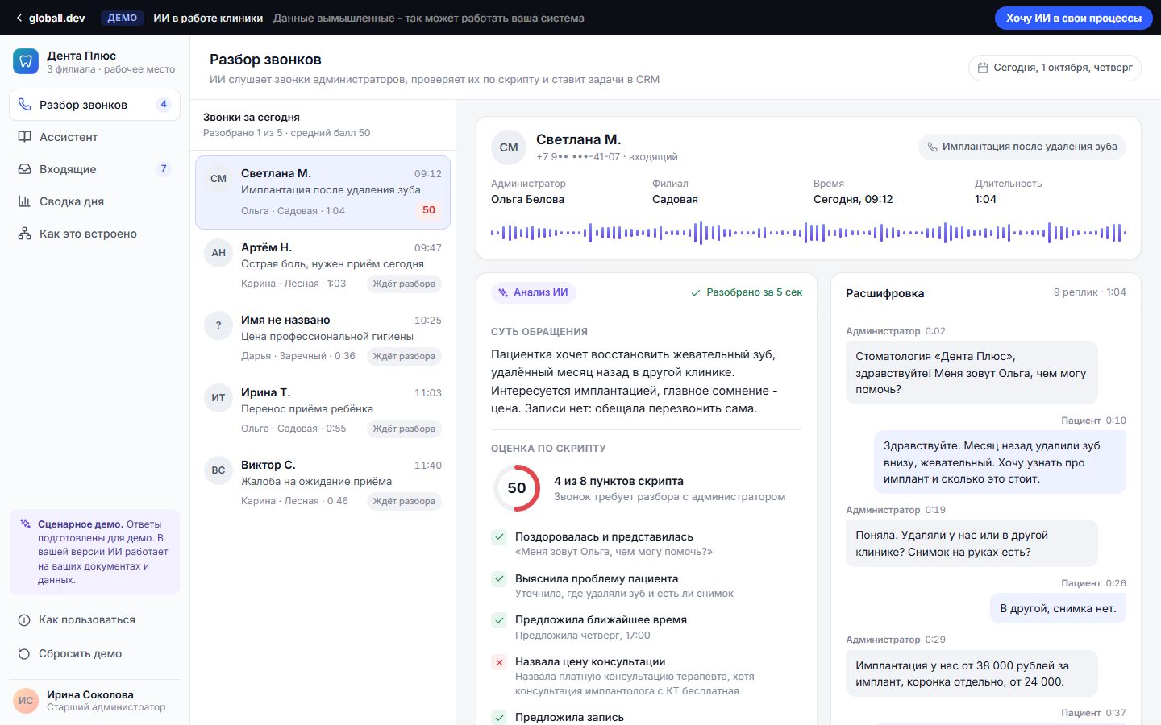Select Ирина Т. call about Перенос приёма ребёнка
Viewport: 1161px width, 725px height.
[322, 411]
